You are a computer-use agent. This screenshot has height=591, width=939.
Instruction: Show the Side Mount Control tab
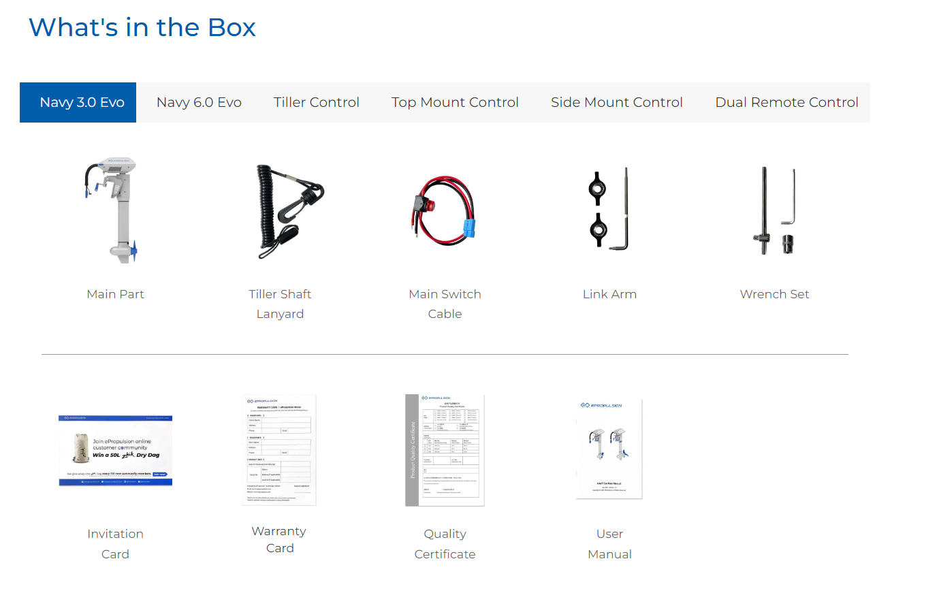[617, 103]
